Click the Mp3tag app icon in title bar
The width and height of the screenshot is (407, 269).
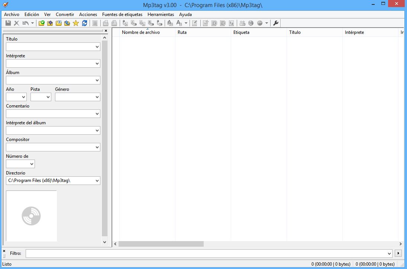5,4
